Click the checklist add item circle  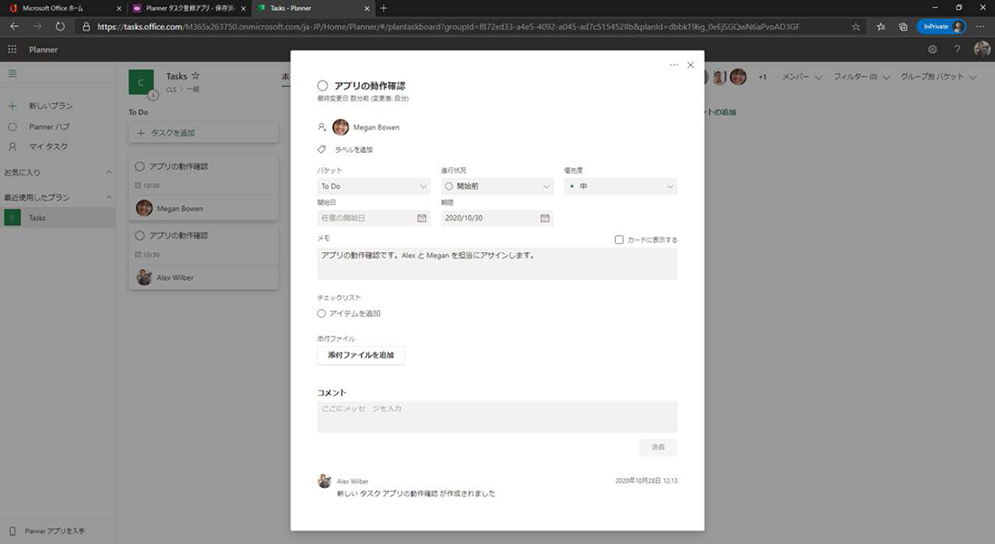(x=321, y=314)
